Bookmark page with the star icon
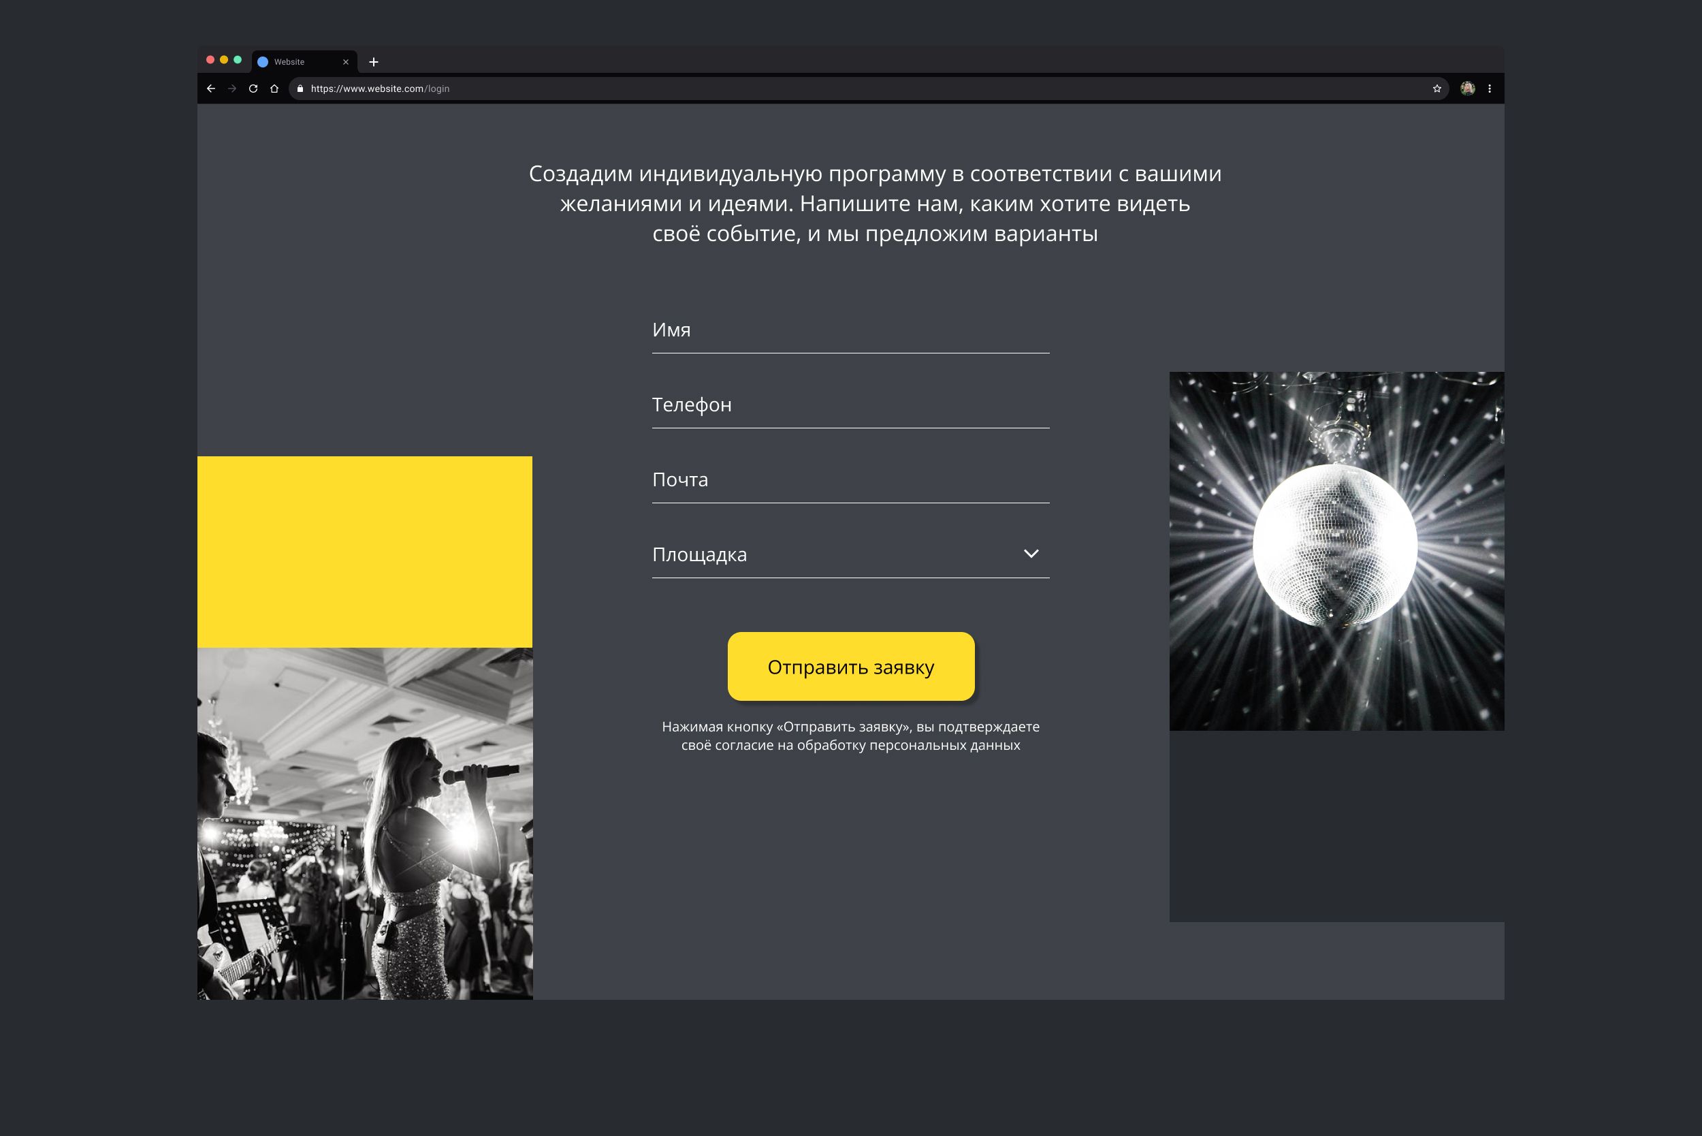This screenshot has height=1136, width=1702. pos(1436,89)
